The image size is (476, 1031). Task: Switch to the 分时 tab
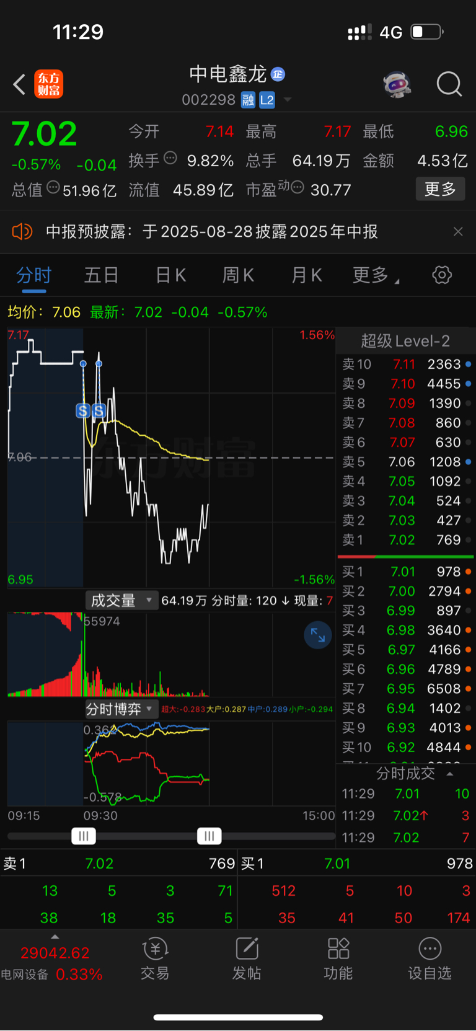(x=33, y=275)
